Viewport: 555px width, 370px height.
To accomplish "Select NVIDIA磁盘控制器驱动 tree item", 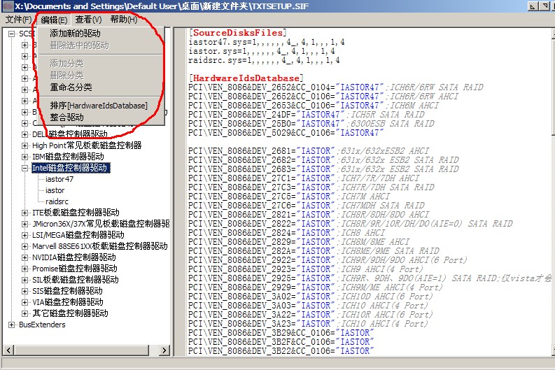I will click(73, 257).
